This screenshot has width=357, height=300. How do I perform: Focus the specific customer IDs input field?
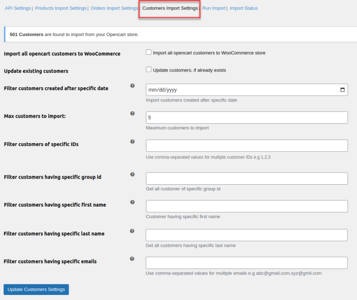[246, 146]
